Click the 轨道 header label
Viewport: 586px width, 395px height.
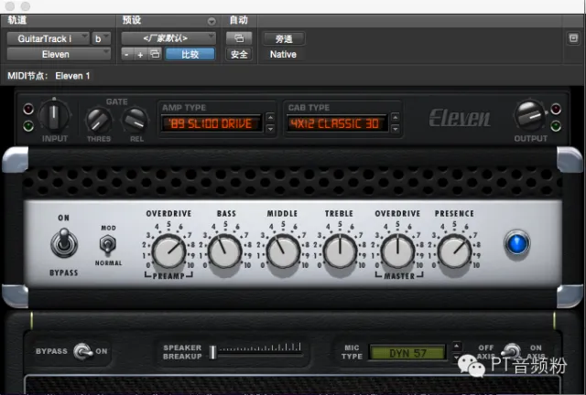pyautogui.click(x=17, y=20)
